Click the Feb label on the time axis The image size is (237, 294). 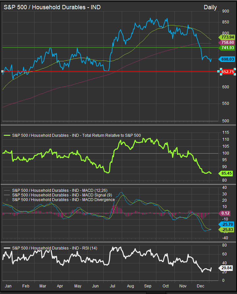26,286
